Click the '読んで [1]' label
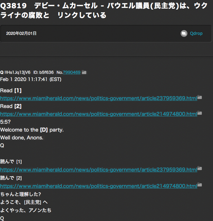 click(x=11, y=162)
